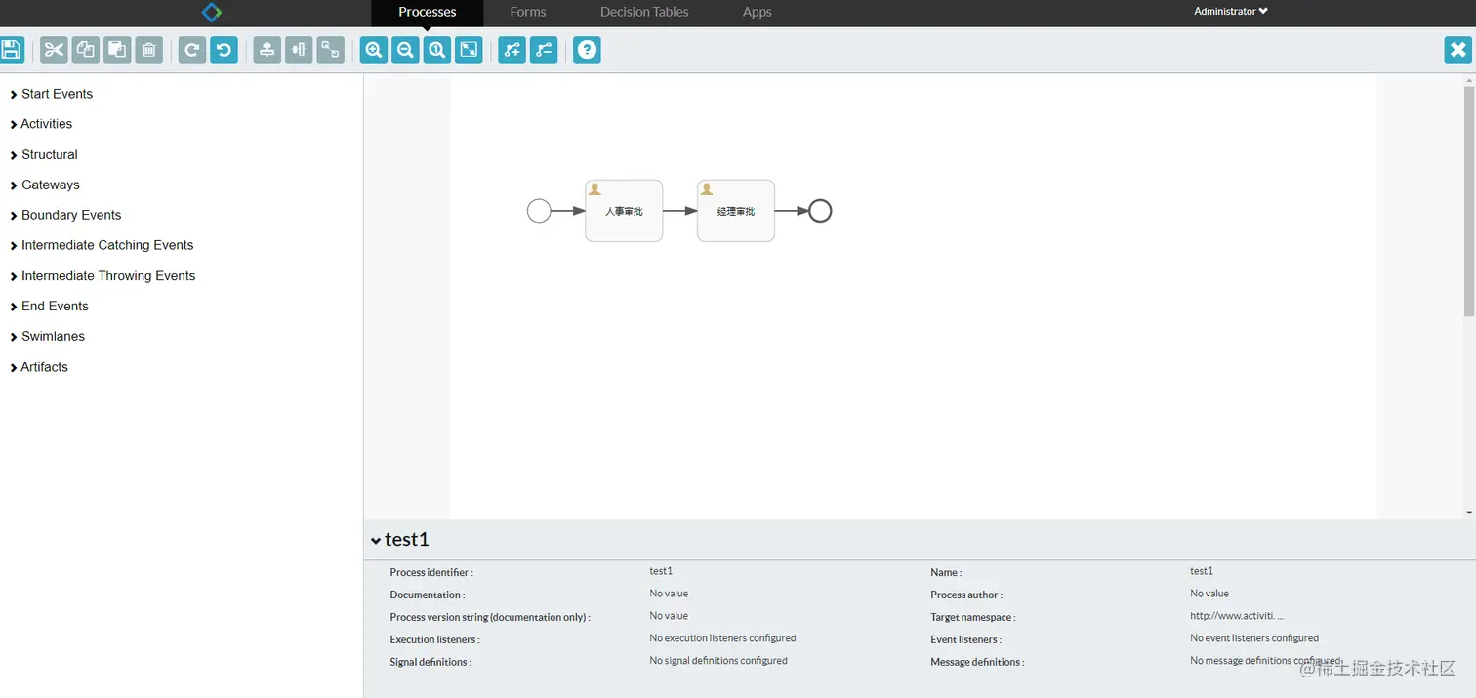Click the Target namespace http://www.activiti value

pyautogui.click(x=1237, y=616)
